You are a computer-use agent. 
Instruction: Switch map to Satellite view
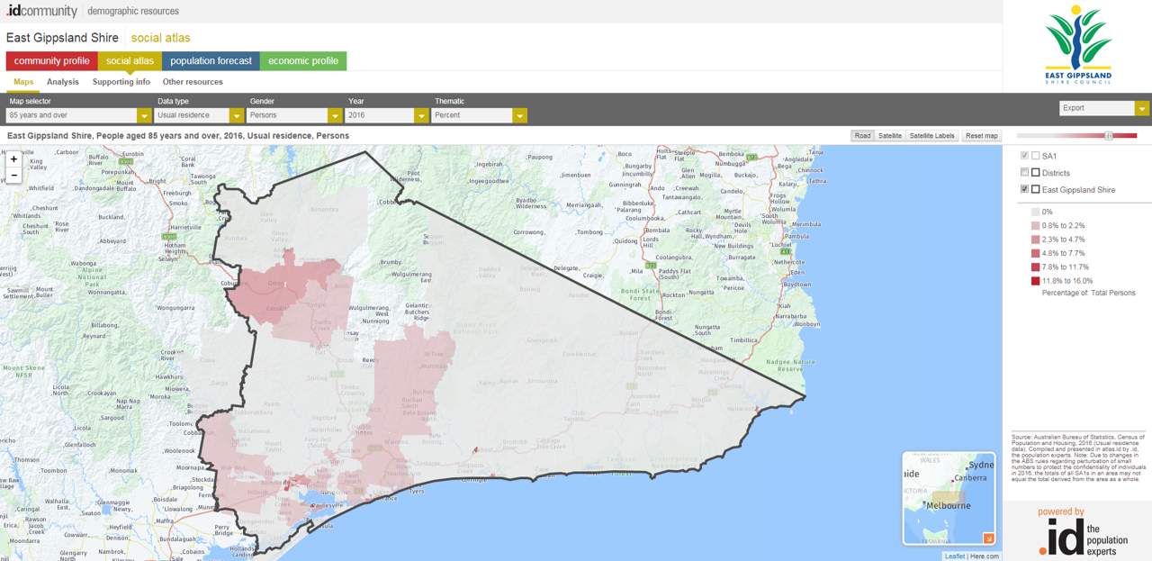click(890, 136)
